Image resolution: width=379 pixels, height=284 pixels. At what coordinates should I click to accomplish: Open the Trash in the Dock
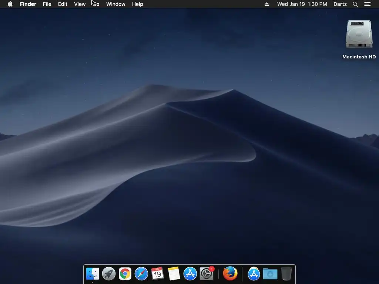(x=286, y=274)
